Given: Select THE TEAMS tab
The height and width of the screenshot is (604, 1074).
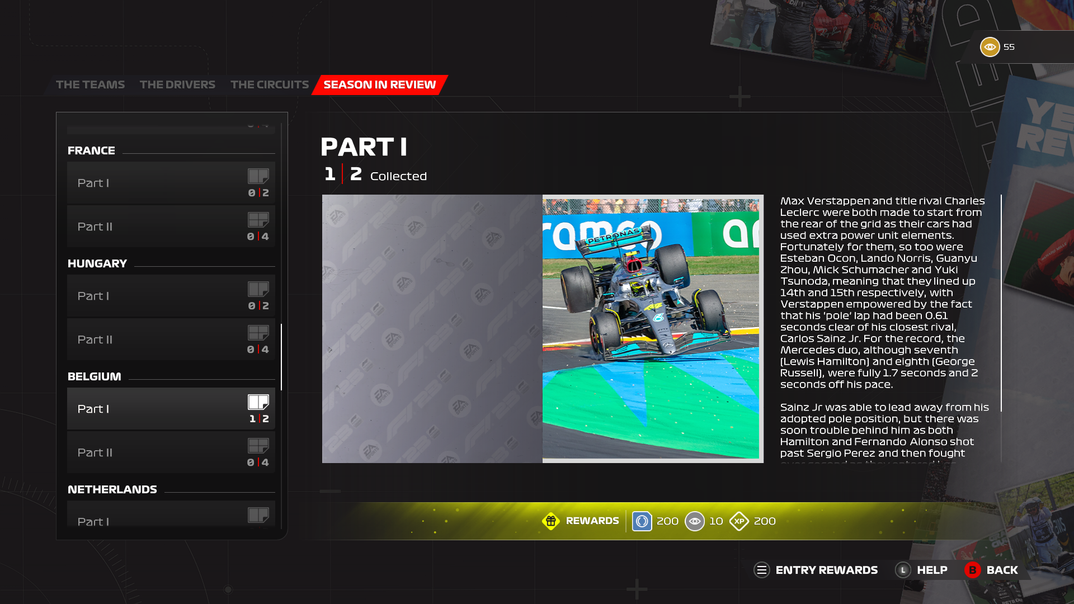Looking at the screenshot, I should coord(90,84).
